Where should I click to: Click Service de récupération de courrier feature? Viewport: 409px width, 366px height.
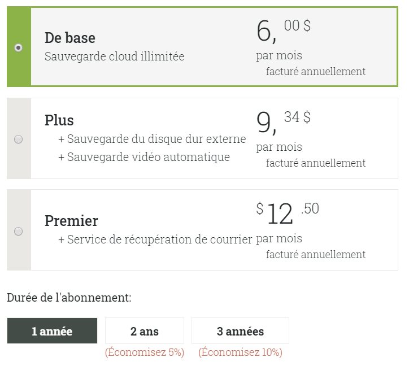(155, 239)
